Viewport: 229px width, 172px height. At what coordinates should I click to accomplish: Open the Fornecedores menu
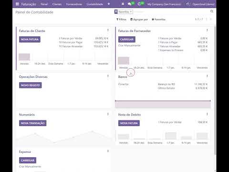click(x=74, y=4)
